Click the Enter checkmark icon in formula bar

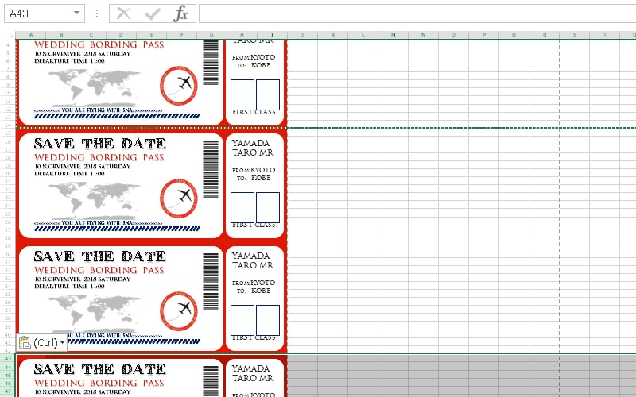(x=153, y=13)
